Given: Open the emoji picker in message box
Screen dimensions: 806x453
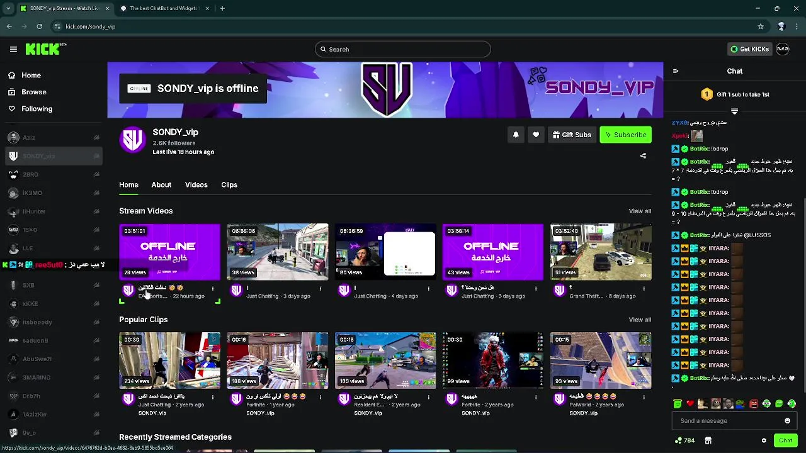Looking at the screenshot, I should click(787, 421).
